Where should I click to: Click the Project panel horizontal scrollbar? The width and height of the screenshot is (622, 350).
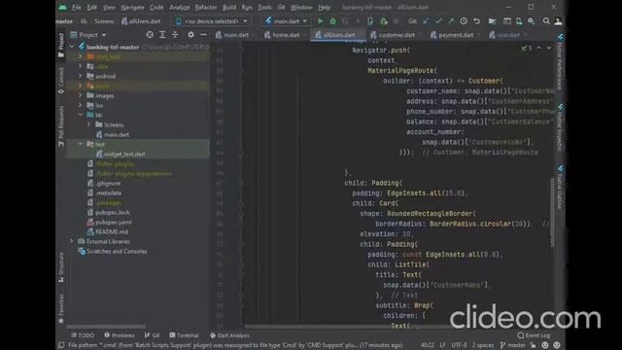coord(106,327)
